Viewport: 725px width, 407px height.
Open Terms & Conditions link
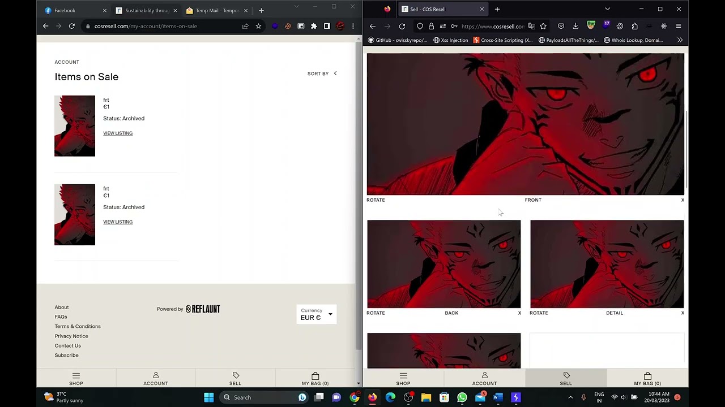coord(78,326)
